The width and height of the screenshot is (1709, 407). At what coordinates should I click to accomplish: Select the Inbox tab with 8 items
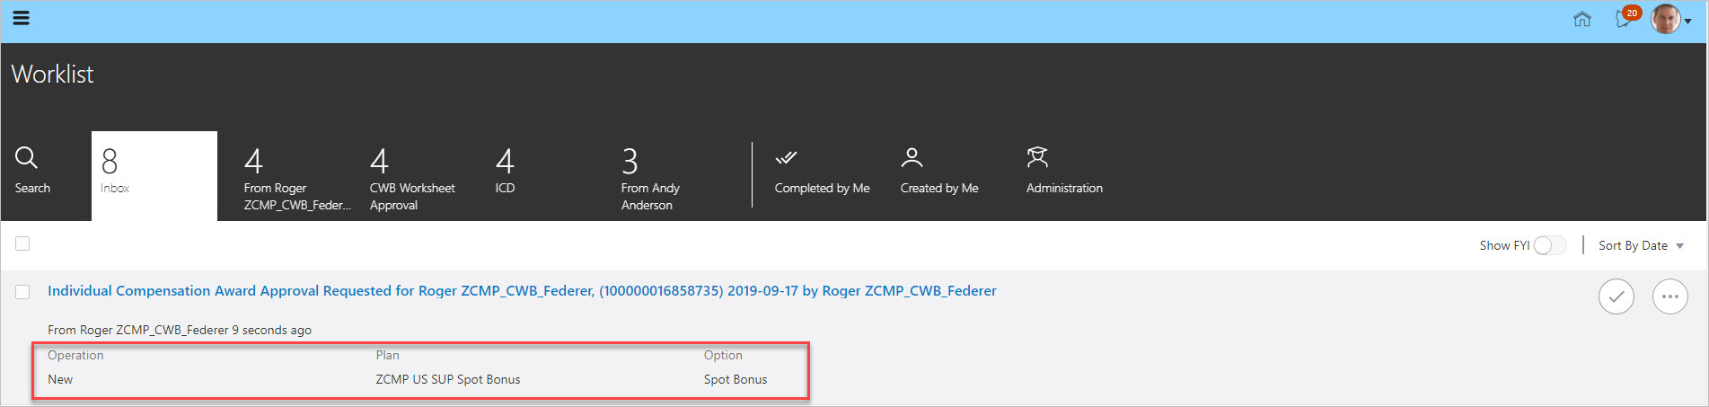pyautogui.click(x=154, y=176)
